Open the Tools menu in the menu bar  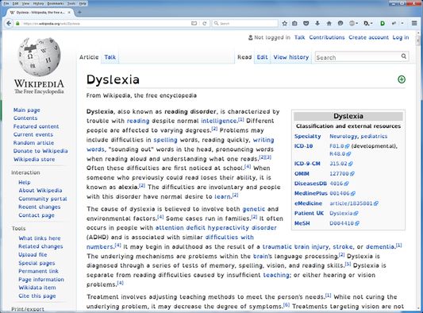point(71,3)
